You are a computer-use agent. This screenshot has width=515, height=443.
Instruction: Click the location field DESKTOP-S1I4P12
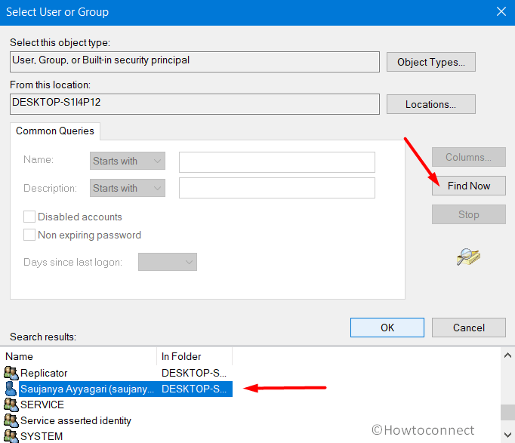pyautogui.click(x=195, y=104)
